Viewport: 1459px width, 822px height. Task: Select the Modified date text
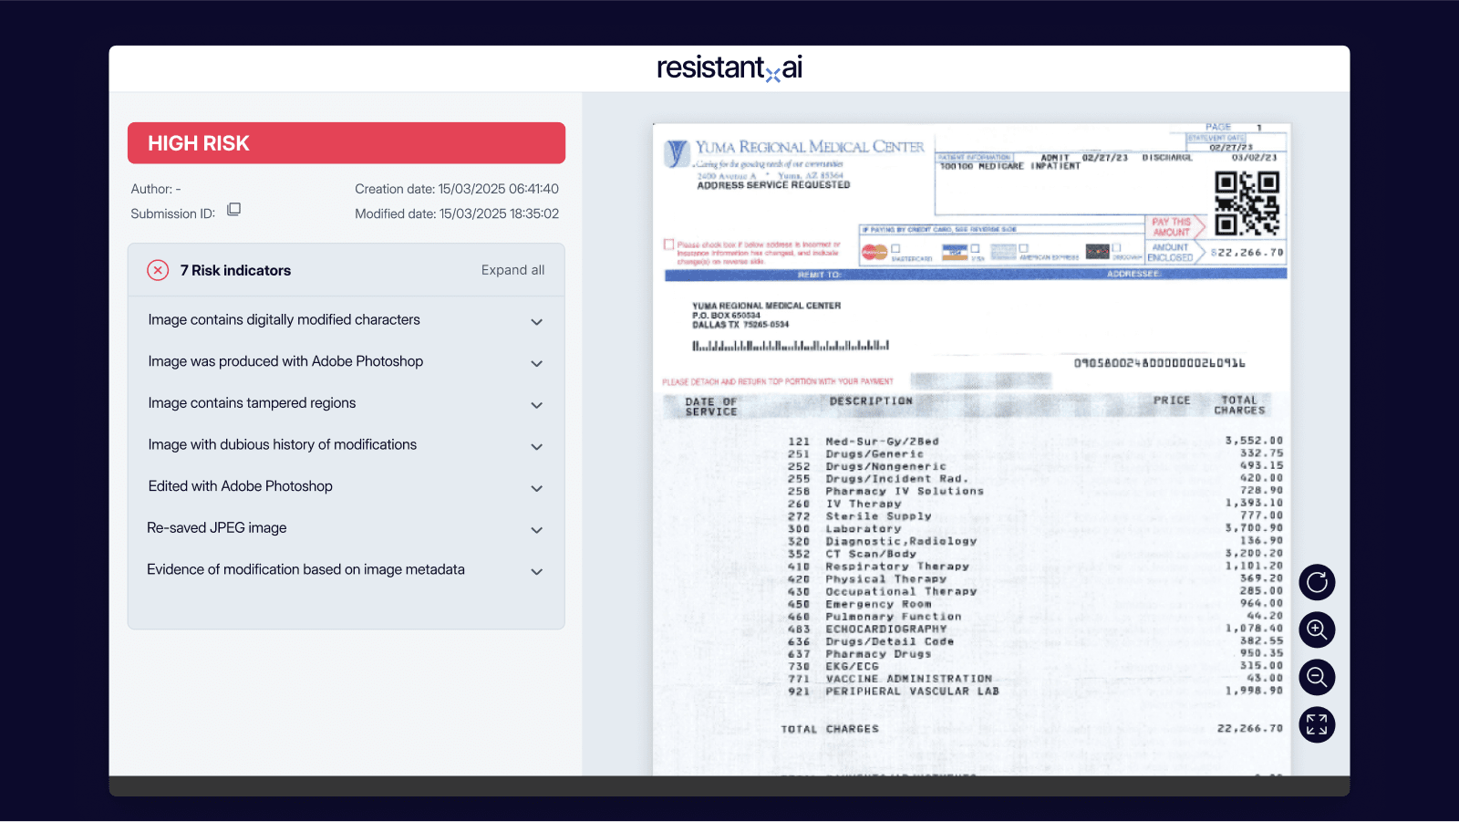(x=457, y=213)
